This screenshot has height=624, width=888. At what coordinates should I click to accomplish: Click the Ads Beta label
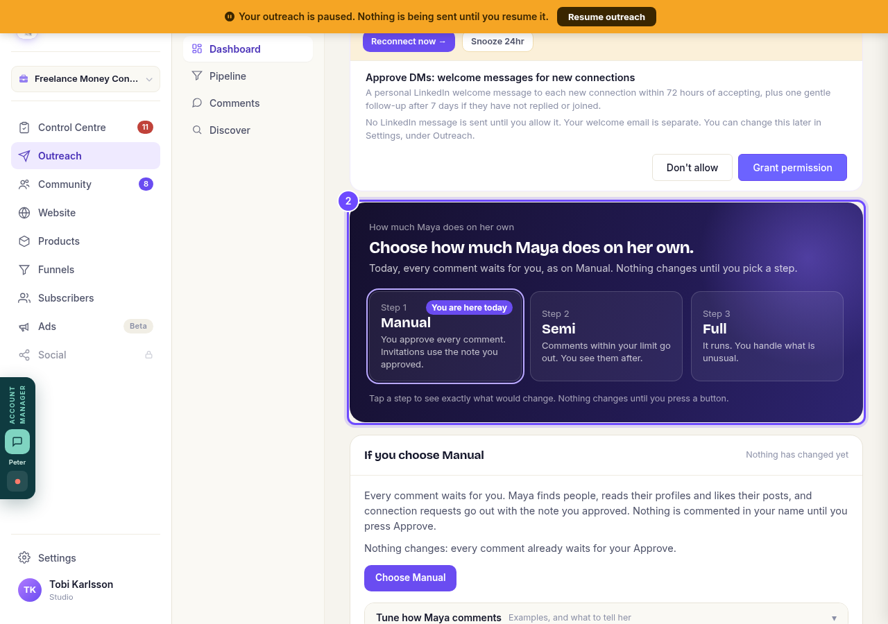[138, 326]
